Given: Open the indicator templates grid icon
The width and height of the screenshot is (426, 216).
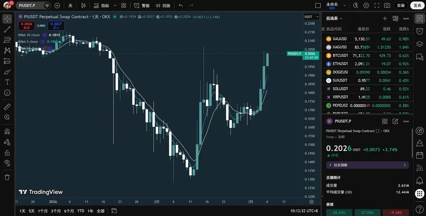Looking at the screenshot, I should [x=124, y=5].
